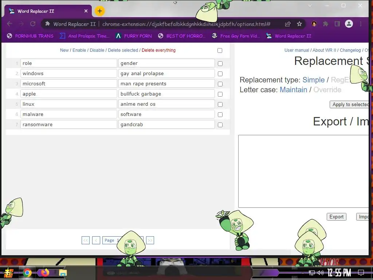Screen dimensions: 373x280
Task: Check the box for the linux row
Action: tap(220, 105)
